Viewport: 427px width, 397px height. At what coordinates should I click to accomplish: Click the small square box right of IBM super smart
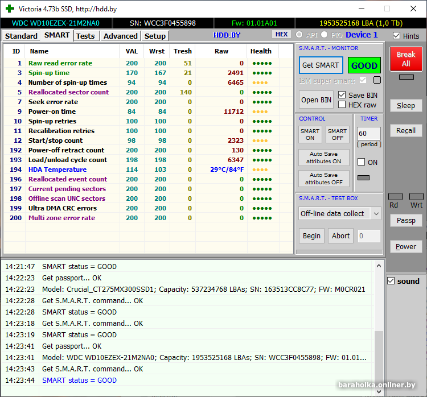[x=377, y=80]
